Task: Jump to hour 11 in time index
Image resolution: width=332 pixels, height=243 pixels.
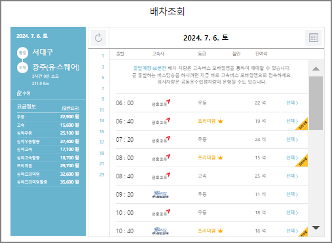Action: point(101,110)
